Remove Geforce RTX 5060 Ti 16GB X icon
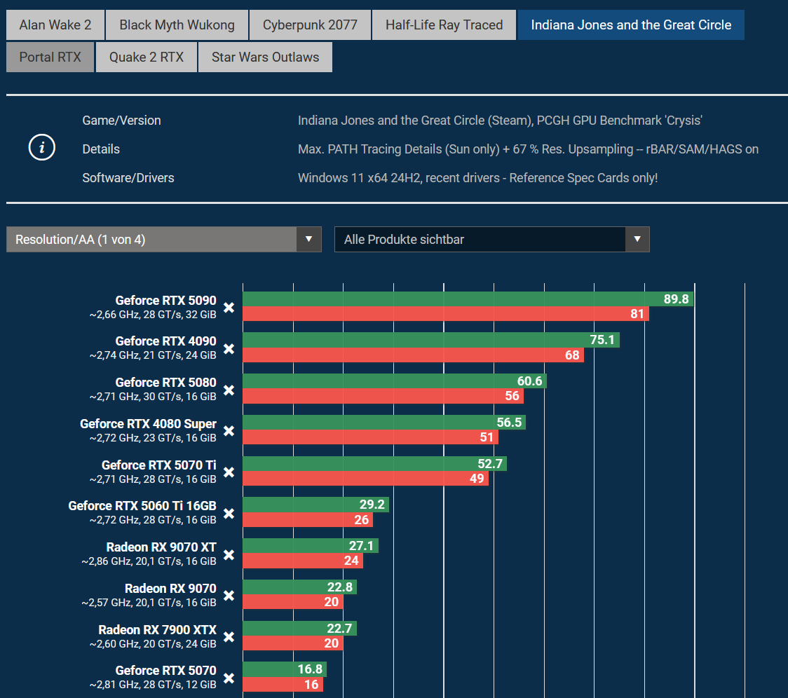 [229, 513]
